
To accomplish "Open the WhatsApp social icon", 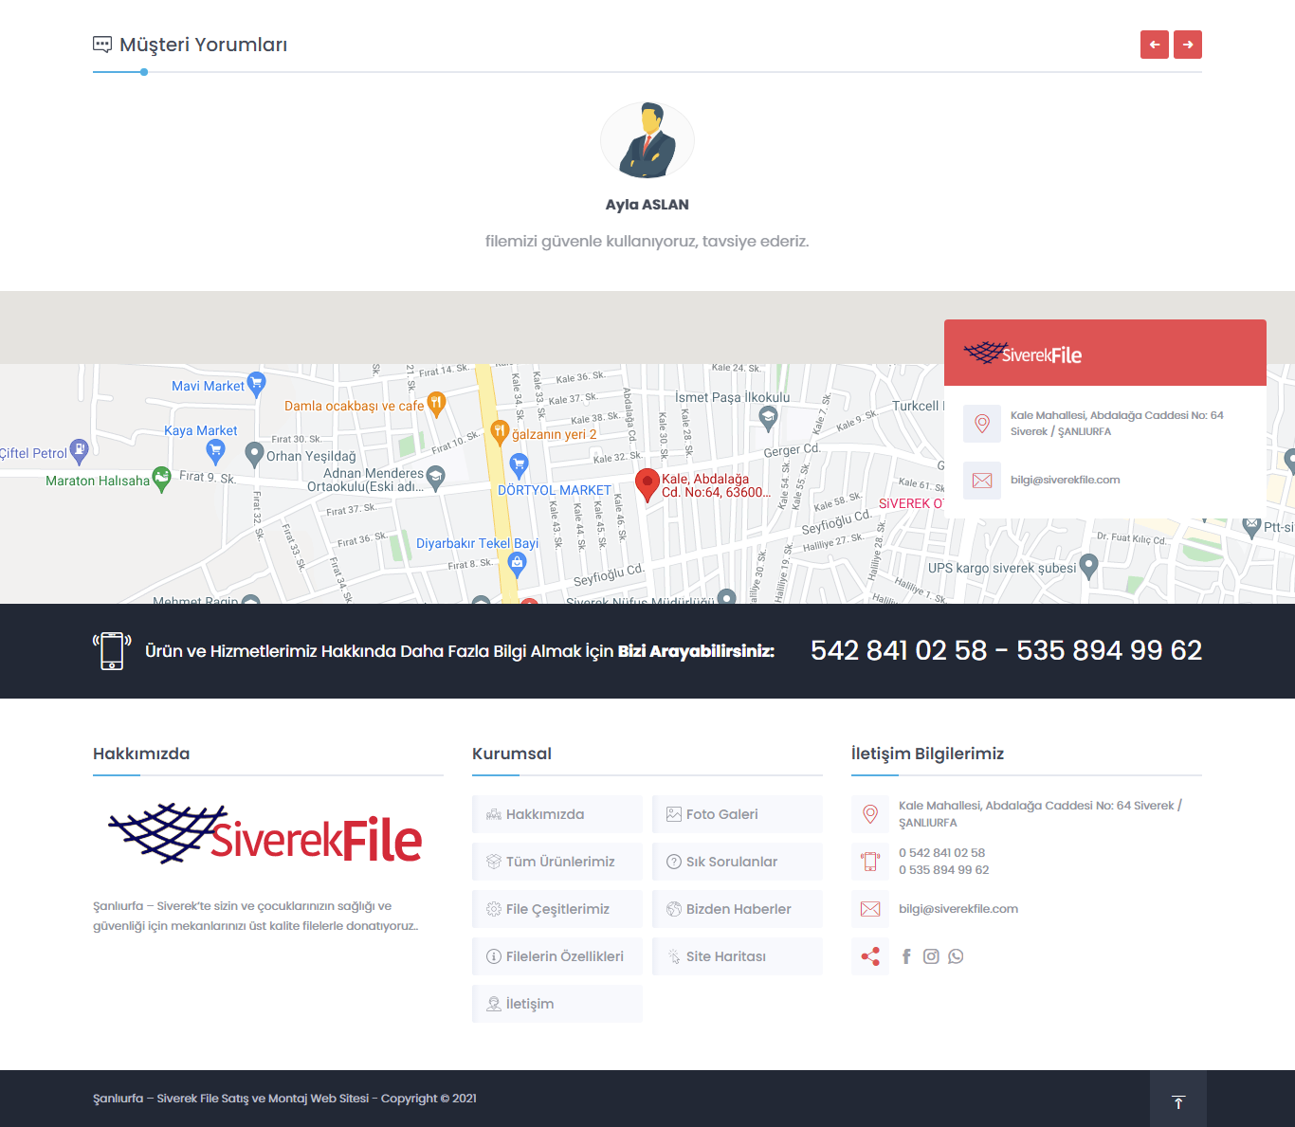I will pos(956,956).
